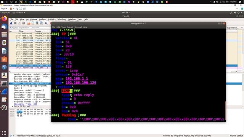Open the terminal window Terminal menu
The width and height of the screenshot is (244, 137).
[78, 27]
